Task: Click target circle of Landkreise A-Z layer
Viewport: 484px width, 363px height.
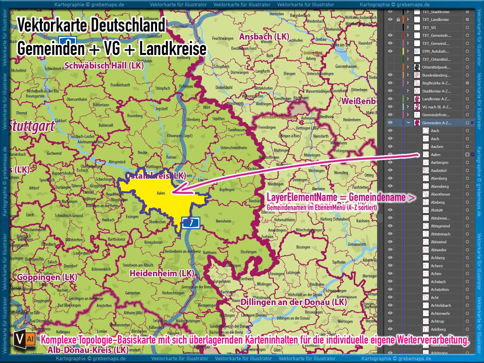Action: (x=467, y=99)
